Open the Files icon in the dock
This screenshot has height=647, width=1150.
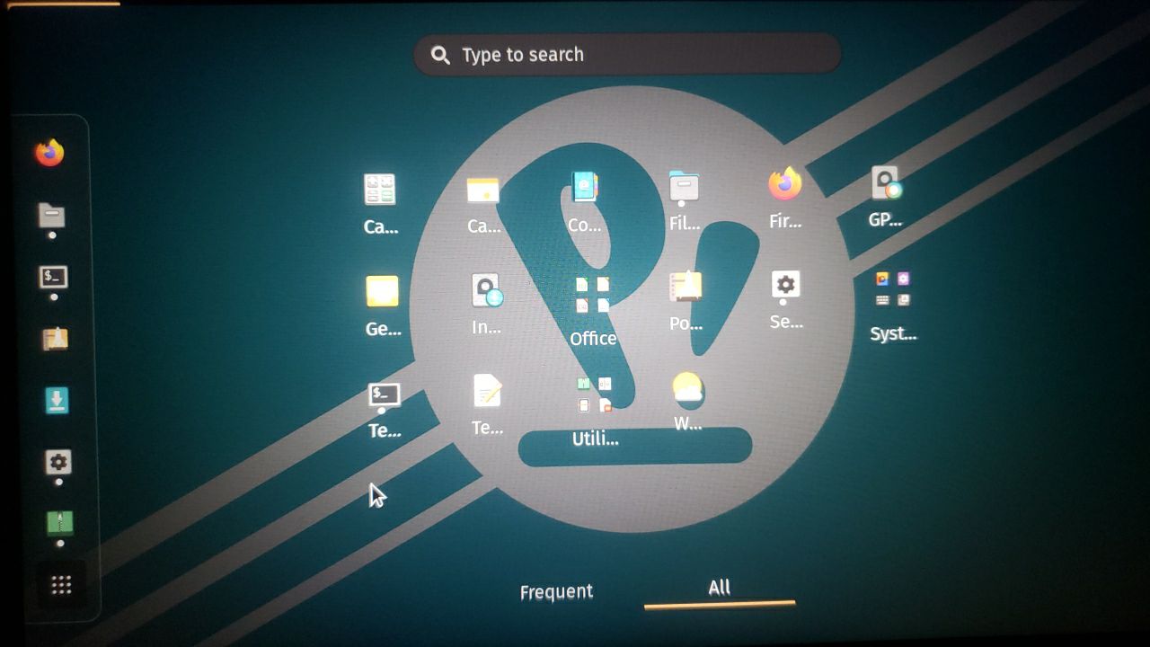coord(51,216)
